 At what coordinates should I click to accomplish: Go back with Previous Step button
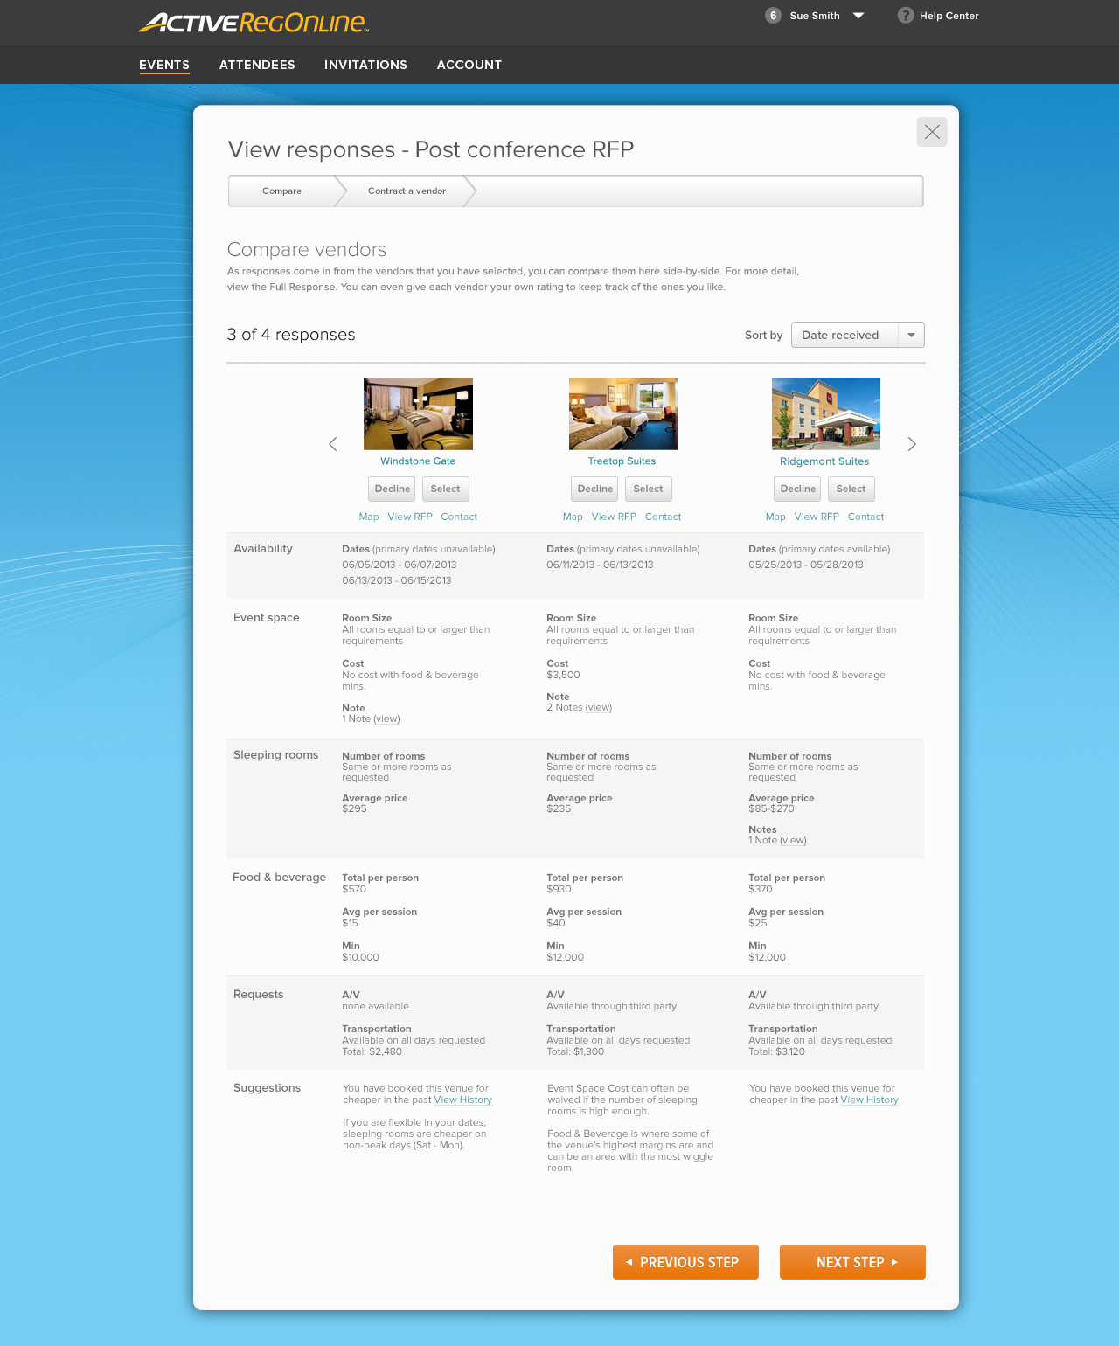coord(685,1262)
